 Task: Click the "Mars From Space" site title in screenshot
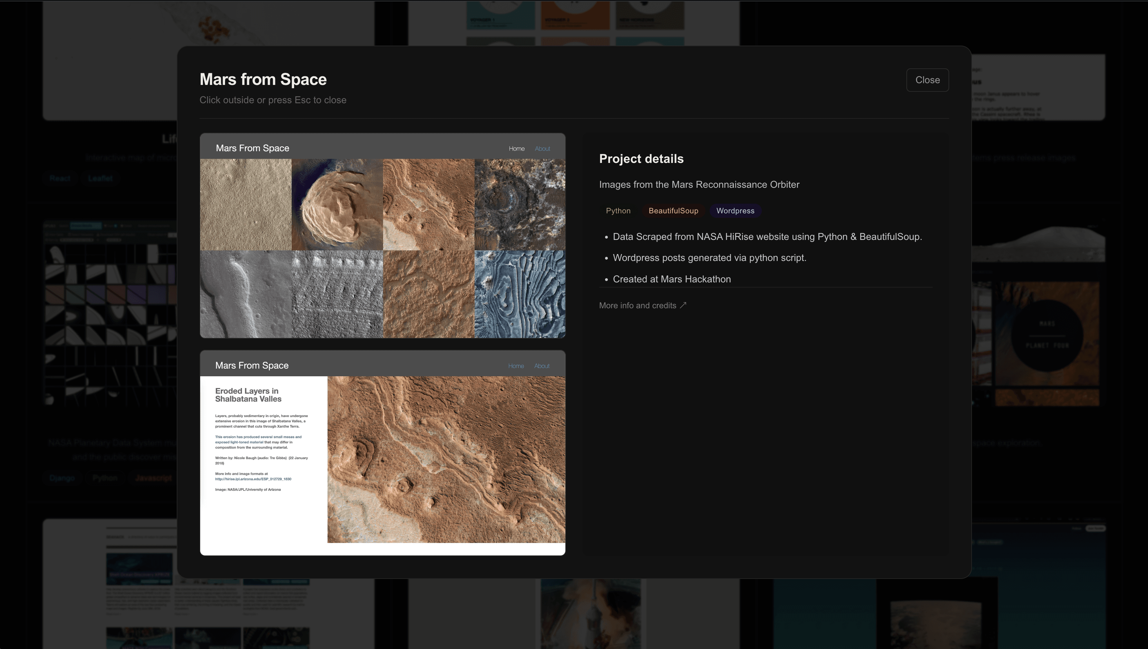pos(252,147)
